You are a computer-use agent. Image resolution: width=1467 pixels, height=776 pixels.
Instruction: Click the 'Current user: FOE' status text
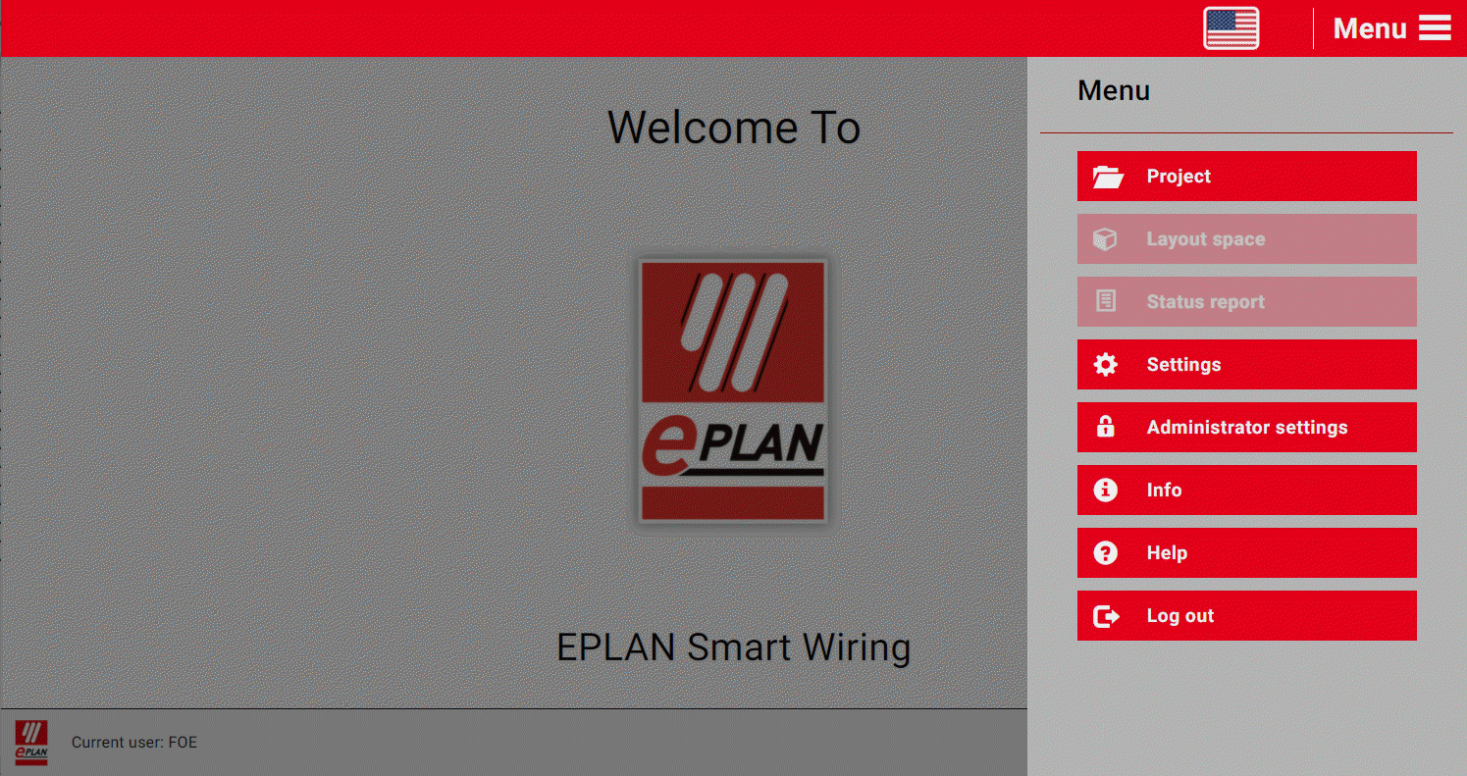pyautogui.click(x=134, y=743)
